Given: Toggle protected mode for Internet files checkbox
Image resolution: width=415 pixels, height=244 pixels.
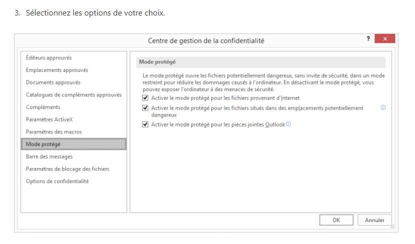Looking at the screenshot, I should pyautogui.click(x=145, y=98).
